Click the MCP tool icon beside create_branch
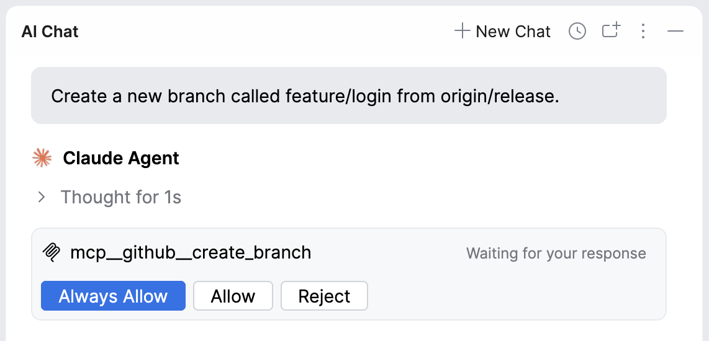The image size is (709, 341). pos(50,252)
